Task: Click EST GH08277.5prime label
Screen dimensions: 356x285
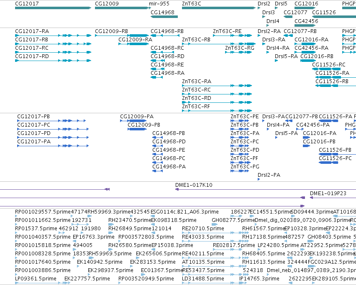Action: tap(233, 220)
